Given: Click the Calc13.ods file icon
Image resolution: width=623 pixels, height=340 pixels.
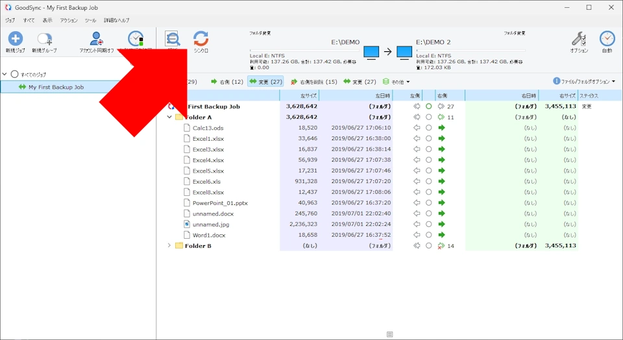Looking at the screenshot, I should [x=187, y=128].
